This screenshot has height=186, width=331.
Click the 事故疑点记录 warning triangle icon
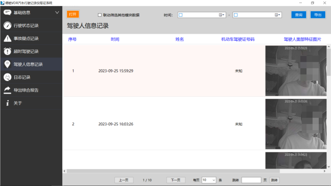coord(7,38)
